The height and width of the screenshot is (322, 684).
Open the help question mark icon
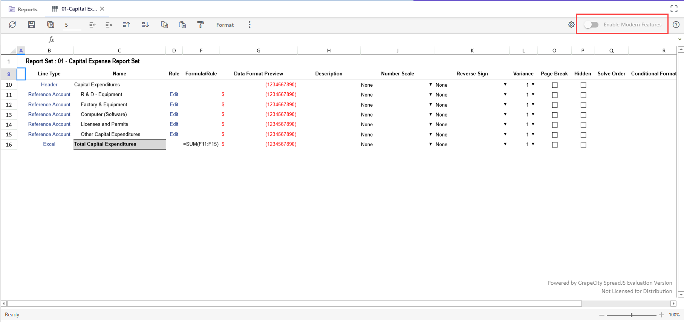(x=676, y=25)
